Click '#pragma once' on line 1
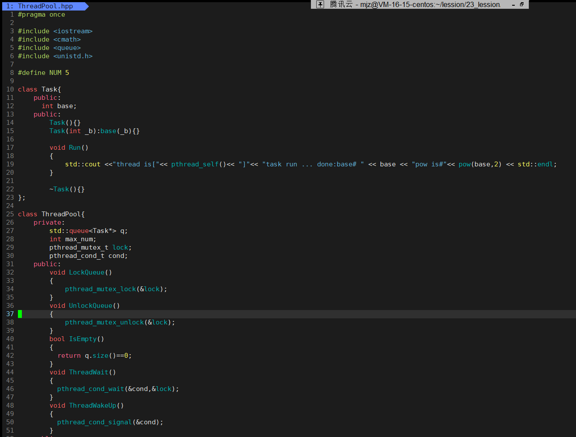The height and width of the screenshot is (437, 576). point(42,14)
